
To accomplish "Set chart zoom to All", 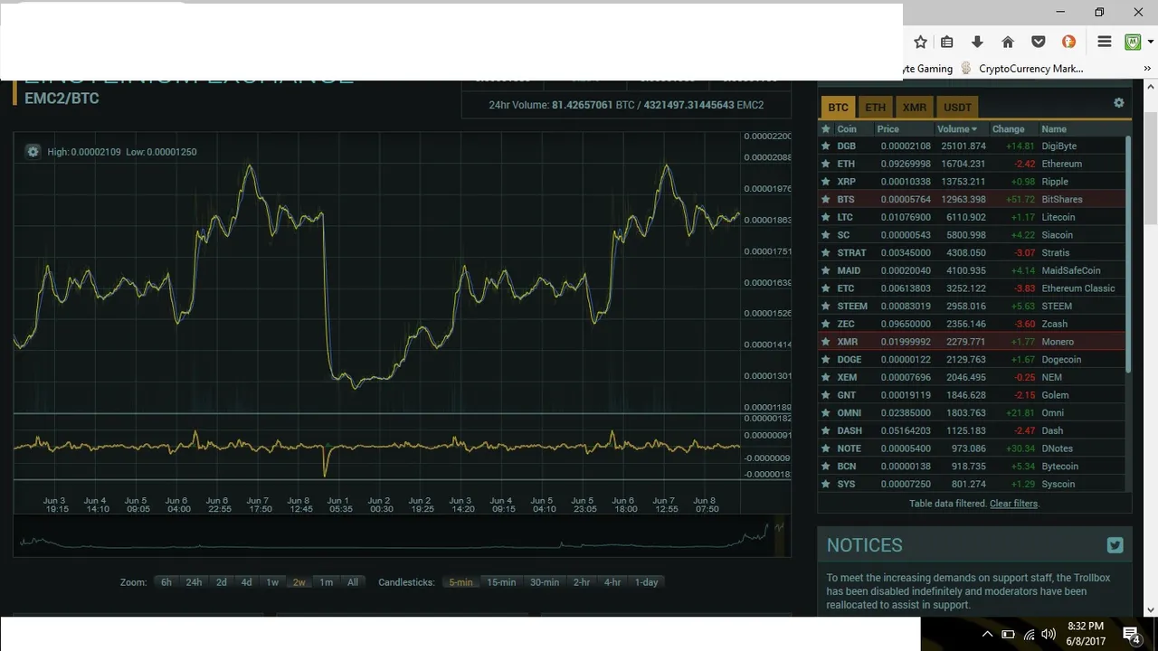I will (x=353, y=582).
